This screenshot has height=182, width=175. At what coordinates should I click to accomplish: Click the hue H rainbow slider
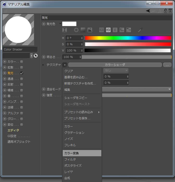pos(128,38)
